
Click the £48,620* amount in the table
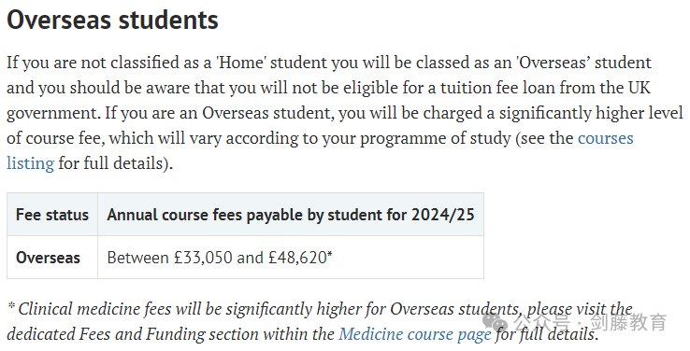click(x=300, y=257)
